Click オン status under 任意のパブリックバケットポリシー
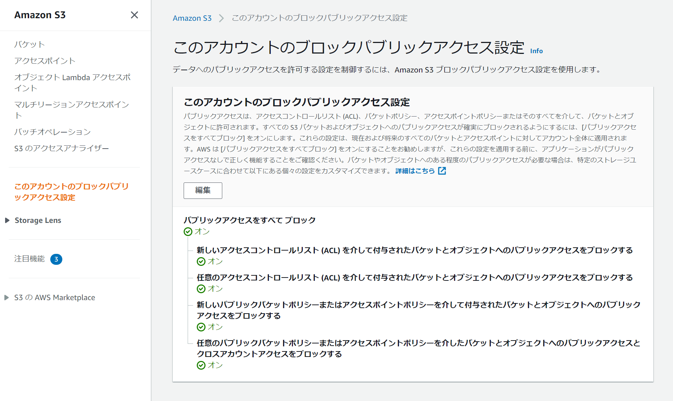This screenshot has width=673, height=401. coord(215,365)
